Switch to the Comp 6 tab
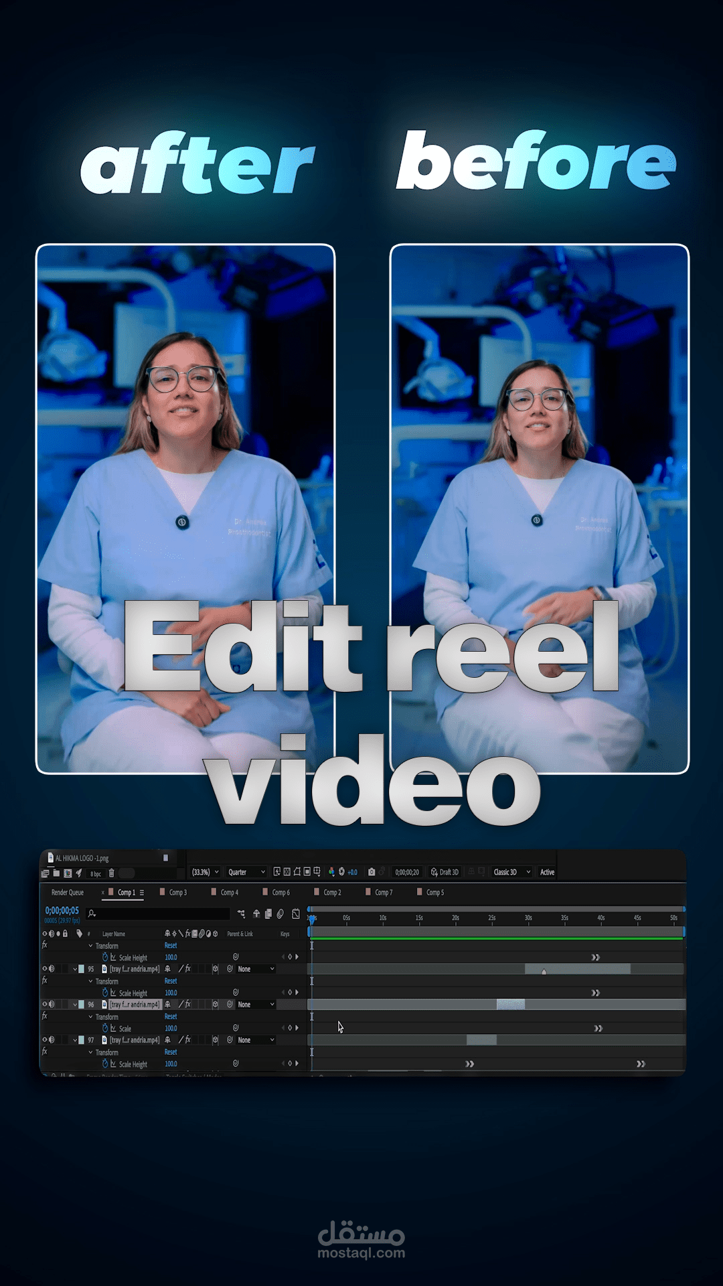Viewport: 723px width, 1286px height. click(280, 892)
